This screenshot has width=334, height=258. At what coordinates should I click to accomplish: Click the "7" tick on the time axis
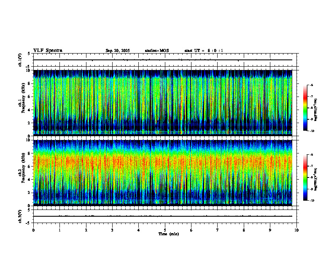pyautogui.click(x=218, y=230)
